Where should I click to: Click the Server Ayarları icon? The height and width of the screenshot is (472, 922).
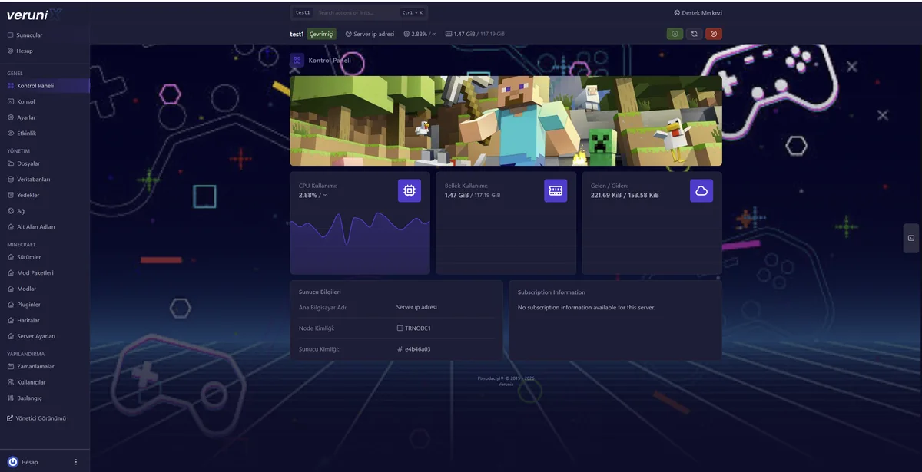pos(11,336)
